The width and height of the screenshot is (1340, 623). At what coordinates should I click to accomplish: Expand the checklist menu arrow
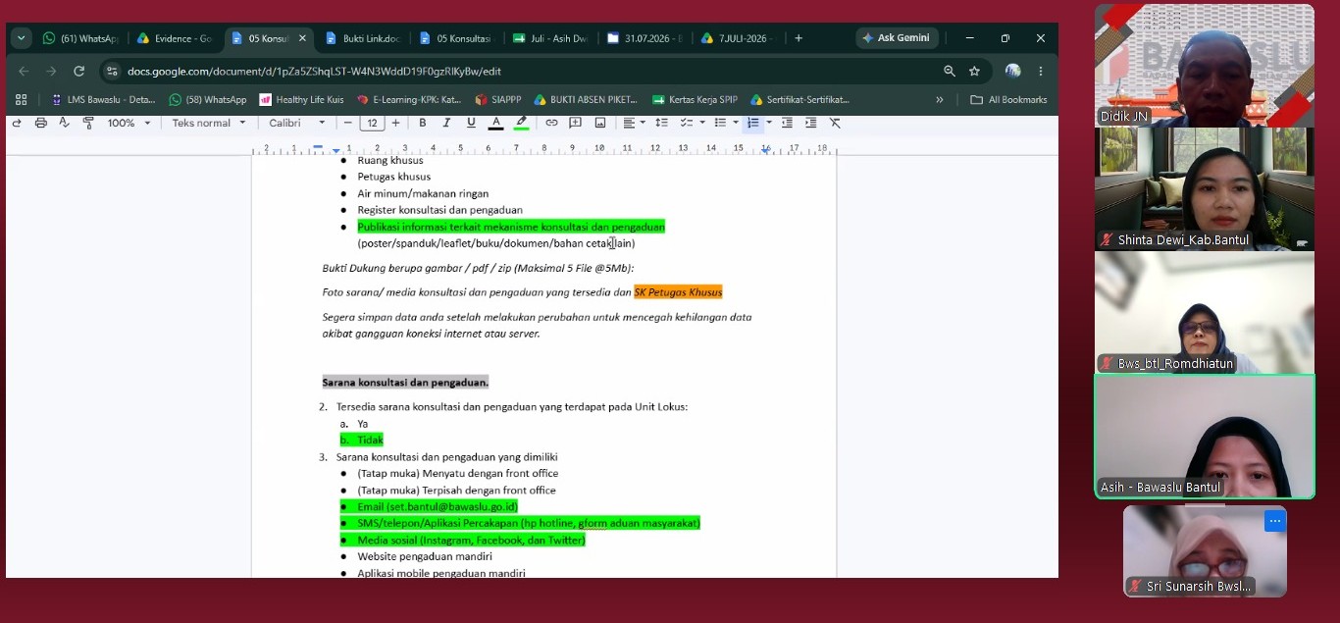point(701,123)
